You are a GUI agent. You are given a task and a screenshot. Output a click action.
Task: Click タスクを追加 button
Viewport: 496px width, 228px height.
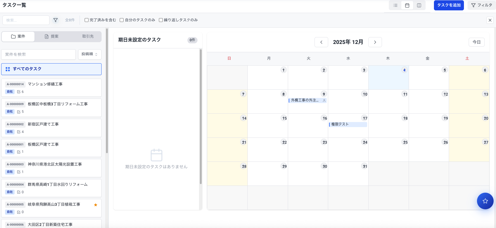(449, 5)
